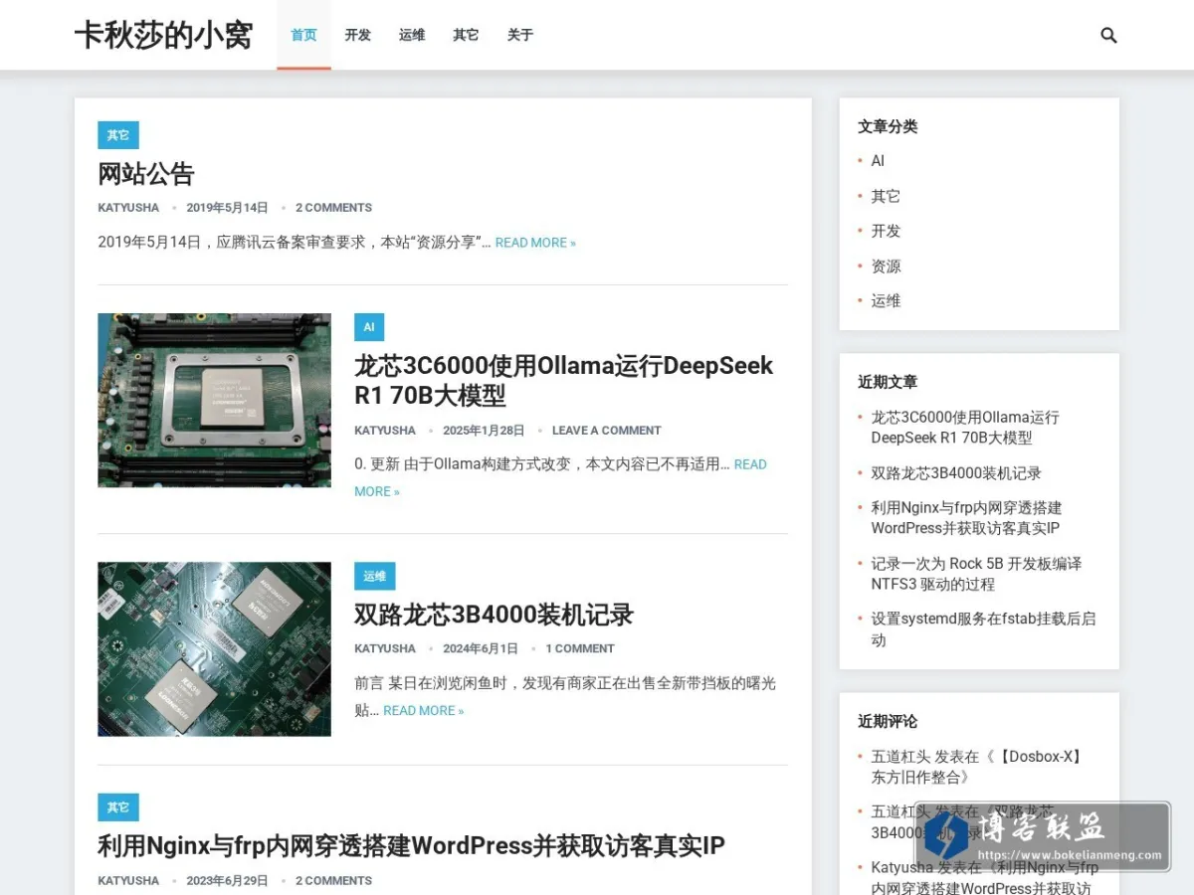
Task: Click the date 2019年5月14日
Action: tap(228, 208)
